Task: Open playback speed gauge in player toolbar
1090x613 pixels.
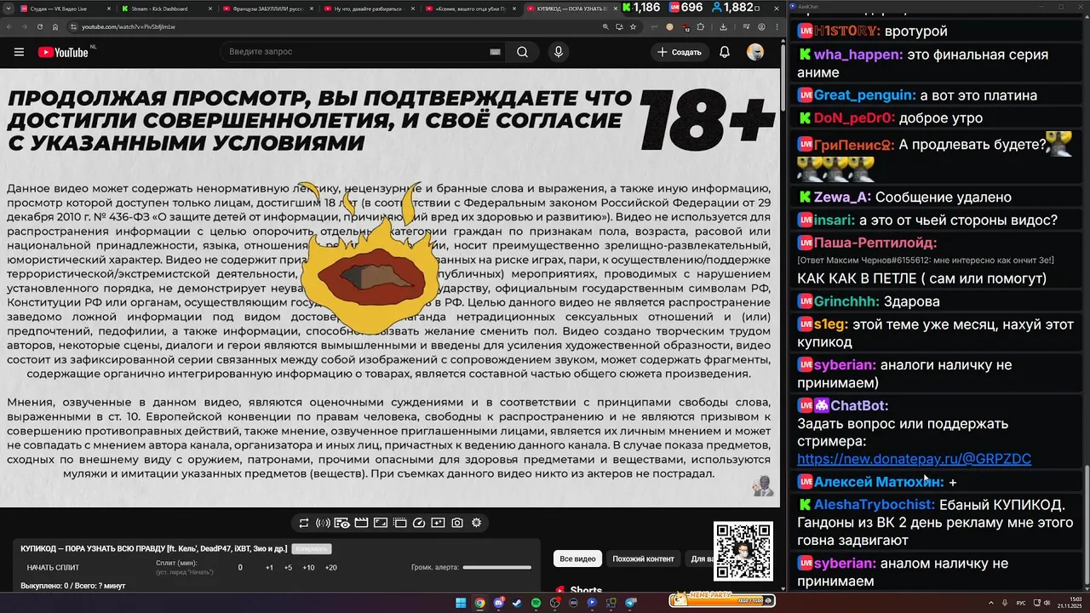Action: 419,523
